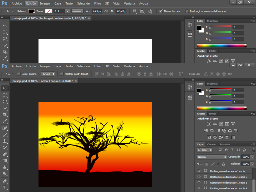Lock all with the padlock icon
The image size is (256, 192).
(x=223, y=164)
